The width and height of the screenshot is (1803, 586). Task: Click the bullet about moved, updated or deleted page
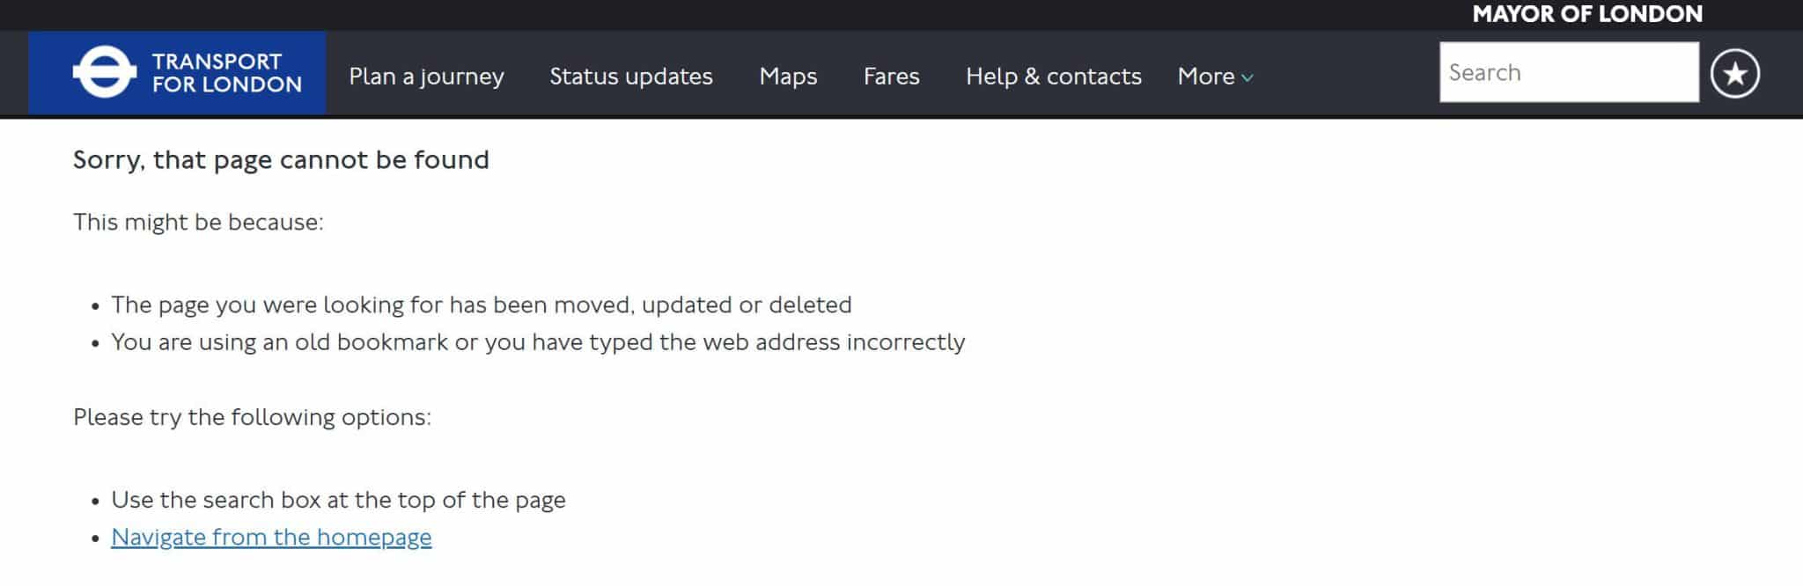482,304
